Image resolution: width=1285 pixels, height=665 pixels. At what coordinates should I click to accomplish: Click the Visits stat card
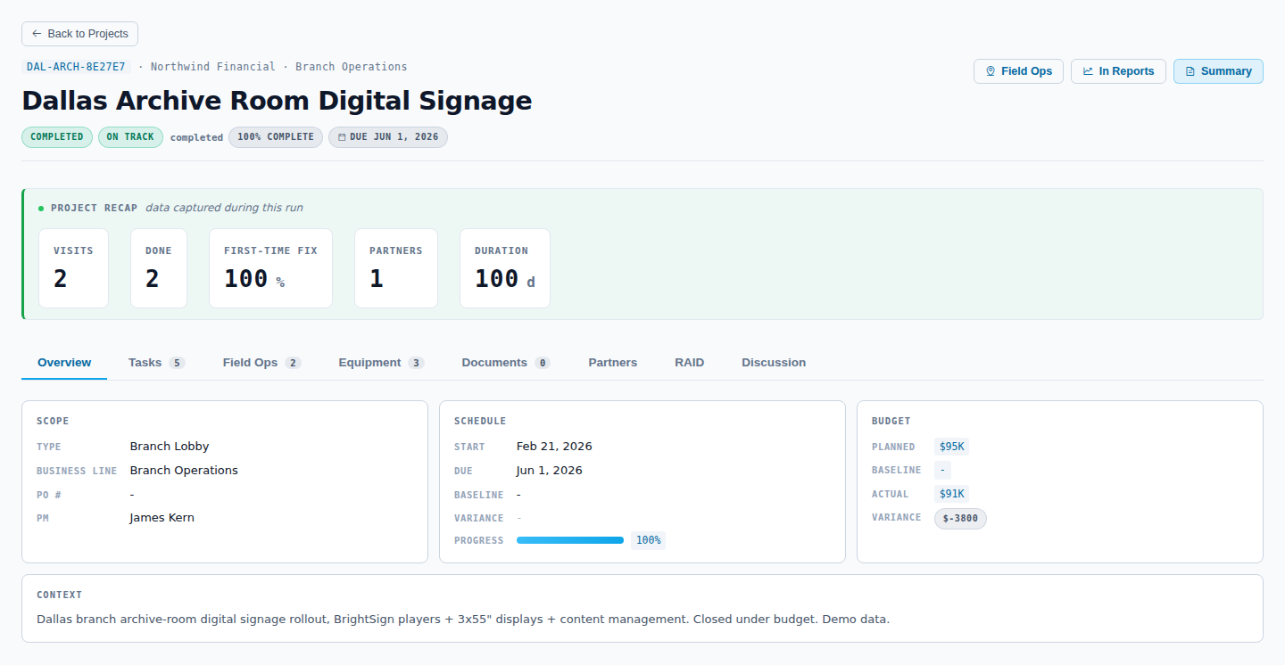coord(73,268)
